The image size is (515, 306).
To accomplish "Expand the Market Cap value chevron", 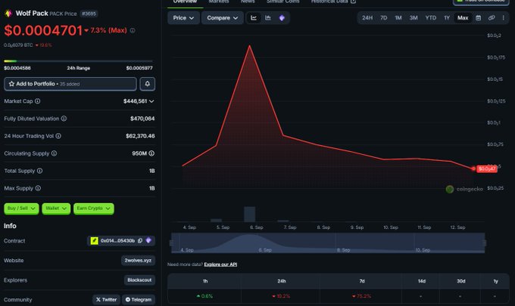I will coord(151,101).
